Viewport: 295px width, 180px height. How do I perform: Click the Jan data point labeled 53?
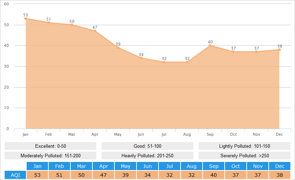[26, 18]
